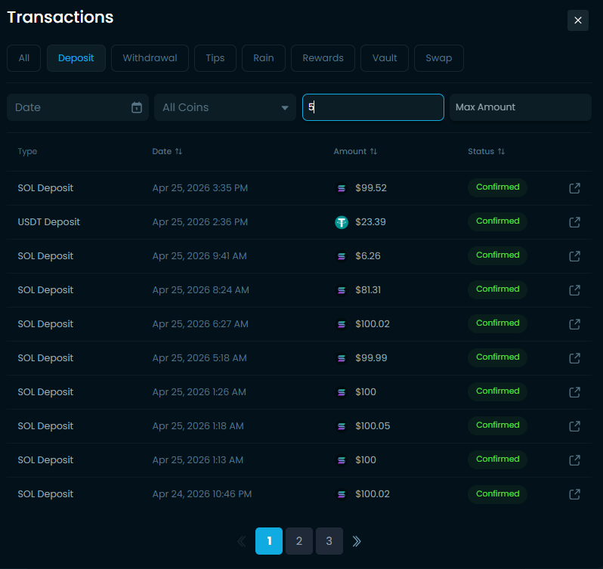Click the USDT Tether coin icon

(342, 222)
